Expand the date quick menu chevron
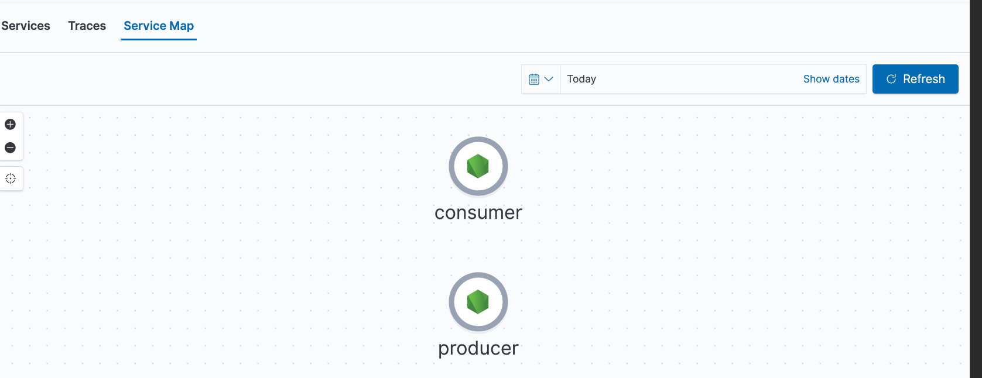The width and height of the screenshot is (982, 378). pos(549,79)
